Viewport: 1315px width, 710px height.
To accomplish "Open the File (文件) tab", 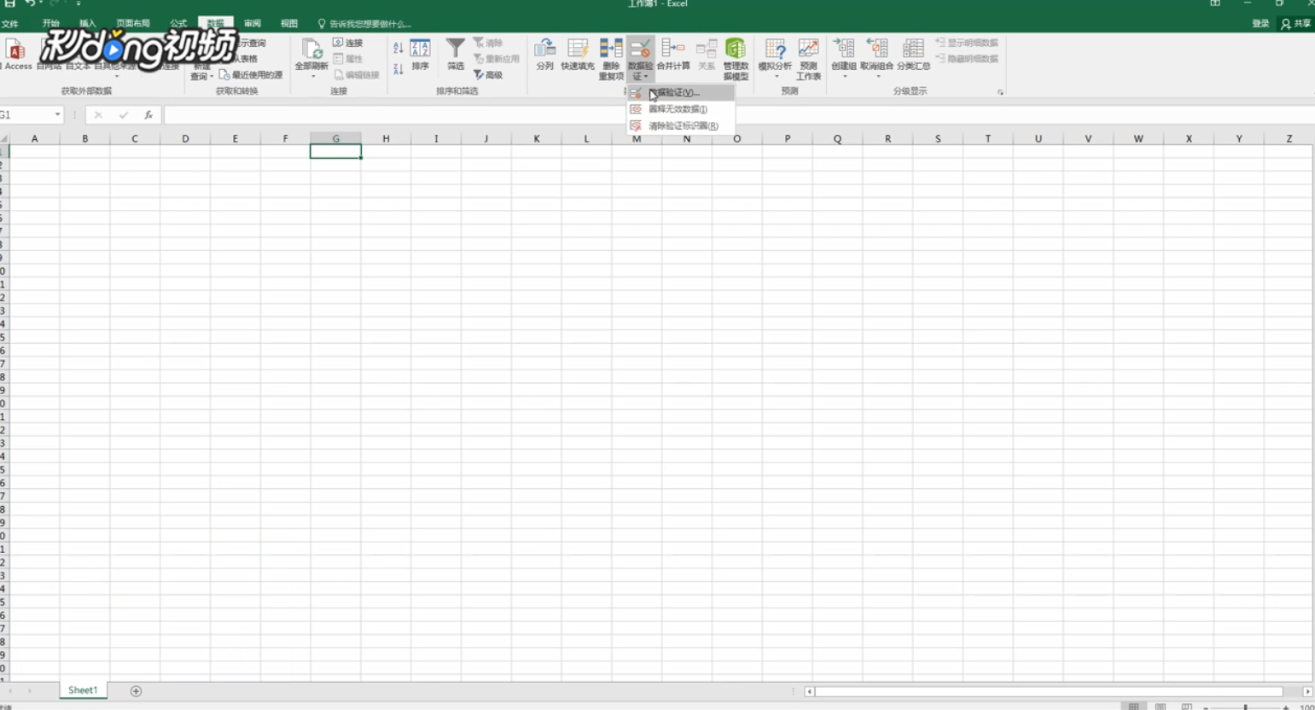I will tap(10, 24).
